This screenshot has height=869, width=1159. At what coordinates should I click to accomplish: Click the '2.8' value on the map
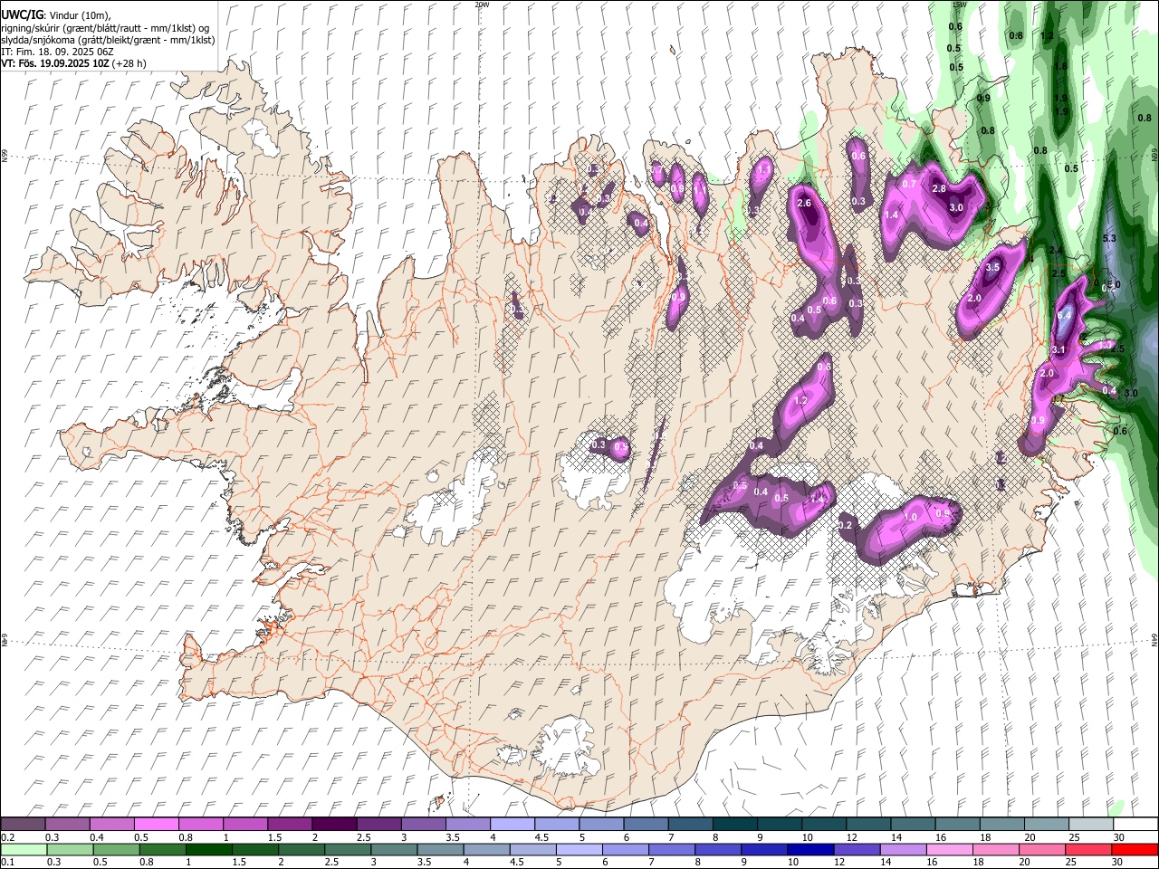(939, 188)
